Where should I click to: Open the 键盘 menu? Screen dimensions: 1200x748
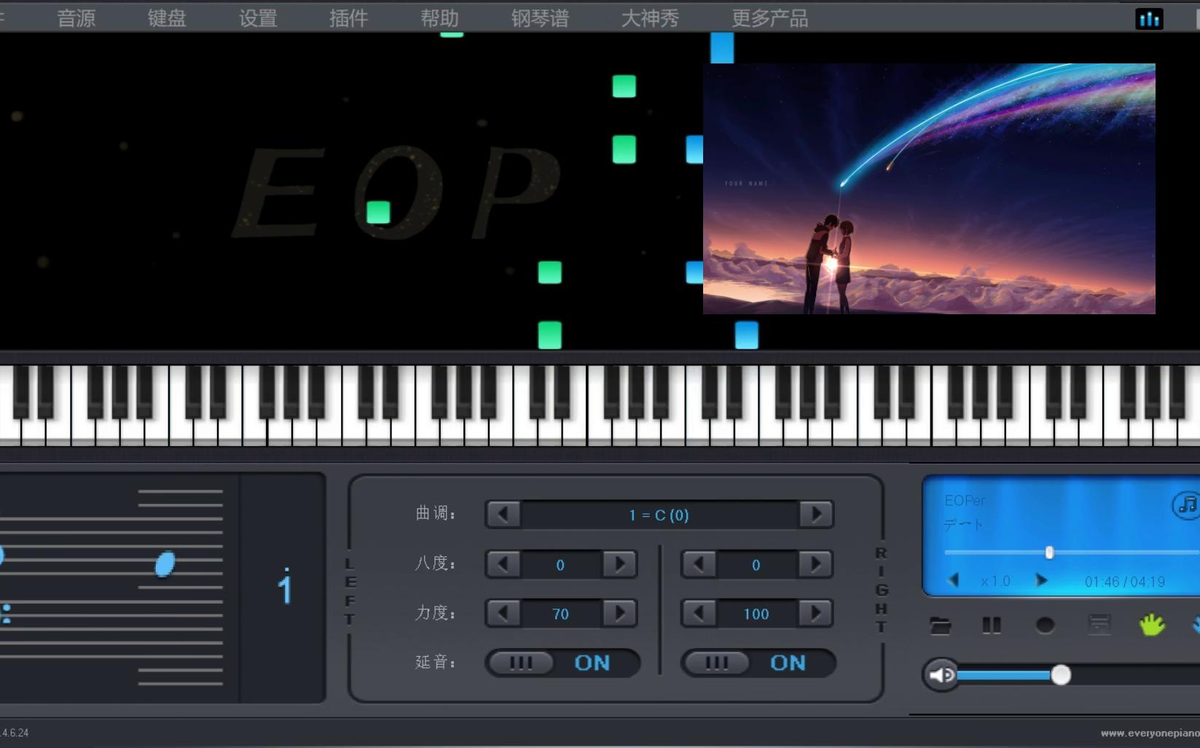pos(167,18)
